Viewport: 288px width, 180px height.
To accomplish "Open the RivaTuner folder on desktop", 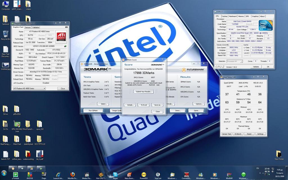I will [x=28, y=125].
